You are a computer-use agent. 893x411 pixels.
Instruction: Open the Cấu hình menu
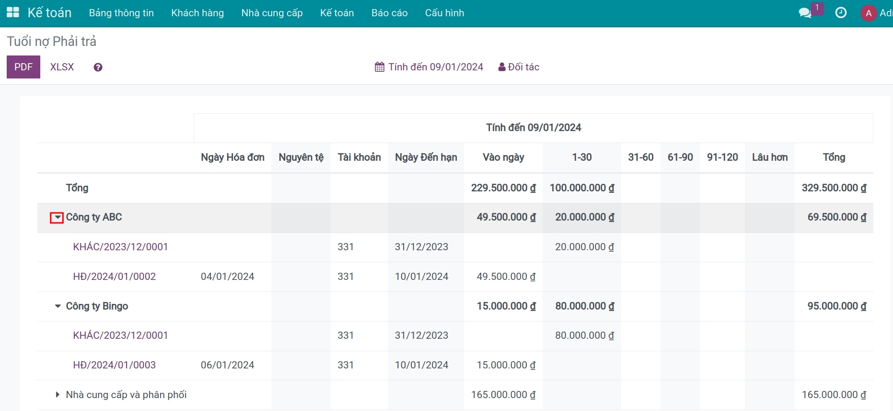click(444, 13)
